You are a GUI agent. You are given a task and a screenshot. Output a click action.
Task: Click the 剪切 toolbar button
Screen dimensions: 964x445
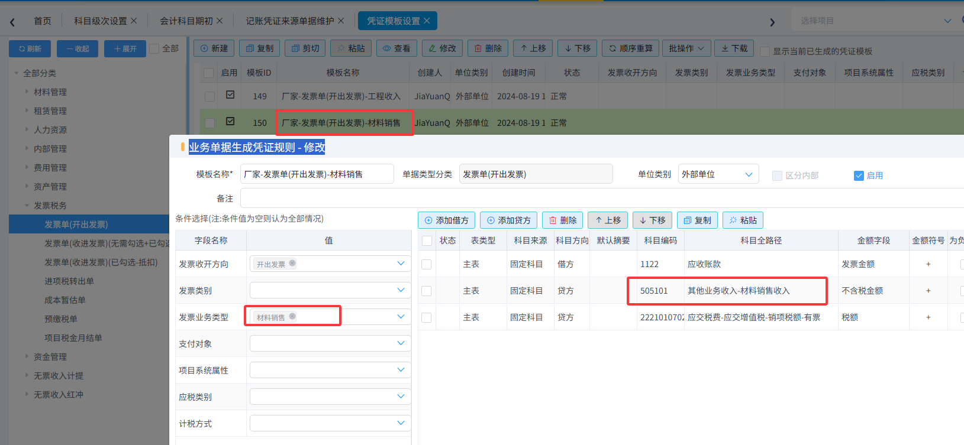coord(305,48)
